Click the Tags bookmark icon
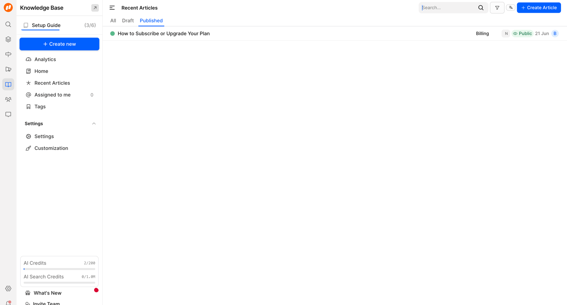This screenshot has height=305, width=567. point(28,107)
